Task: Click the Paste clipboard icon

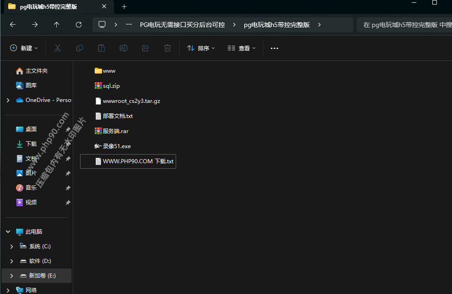Action: [x=102, y=48]
